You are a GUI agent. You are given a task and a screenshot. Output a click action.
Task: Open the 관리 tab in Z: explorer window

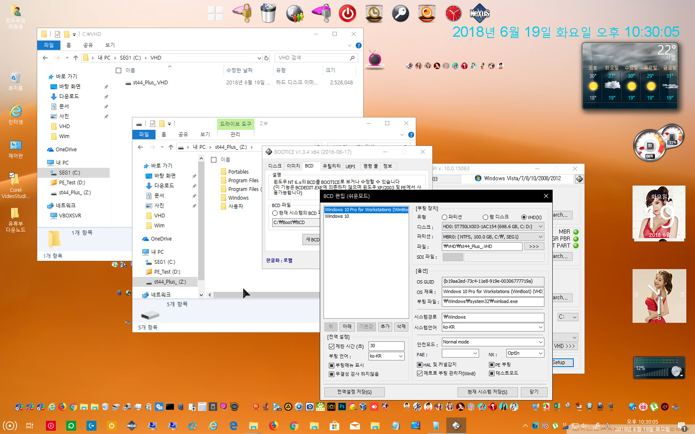[x=235, y=134]
